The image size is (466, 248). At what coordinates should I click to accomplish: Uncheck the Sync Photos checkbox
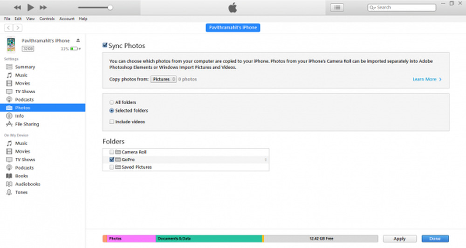point(105,46)
